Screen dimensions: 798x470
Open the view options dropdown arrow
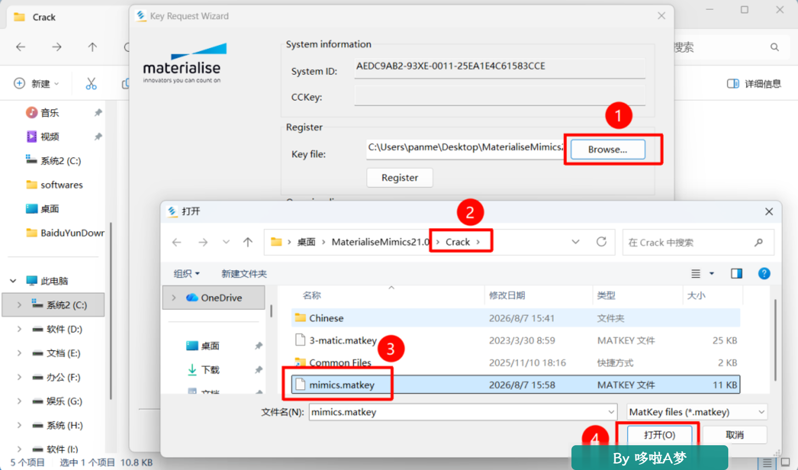click(712, 274)
